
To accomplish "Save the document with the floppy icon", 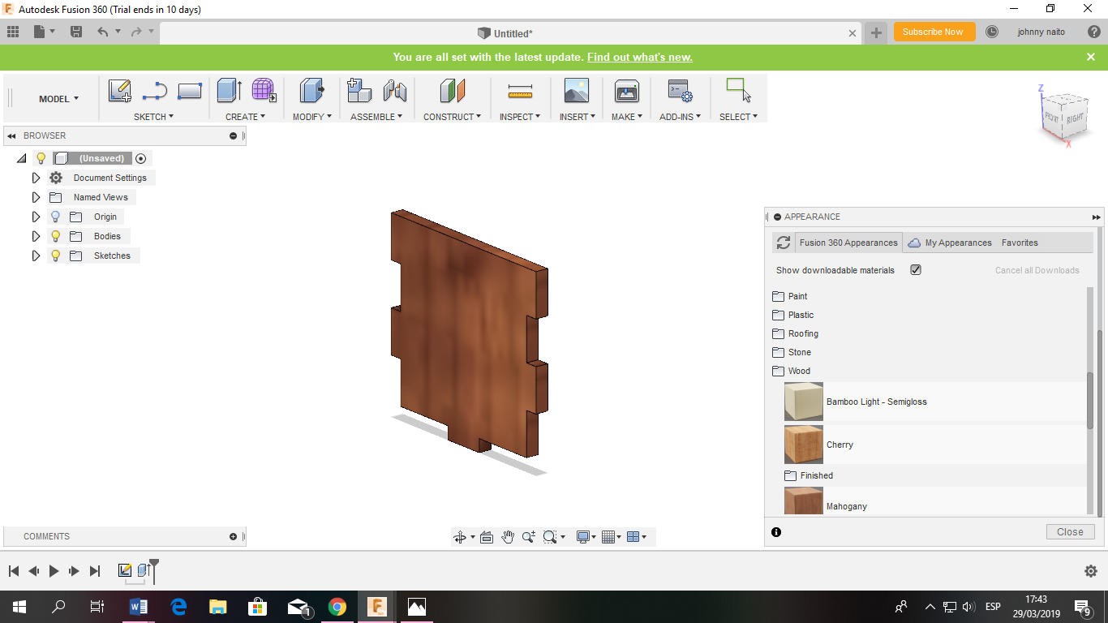I will pos(76,32).
